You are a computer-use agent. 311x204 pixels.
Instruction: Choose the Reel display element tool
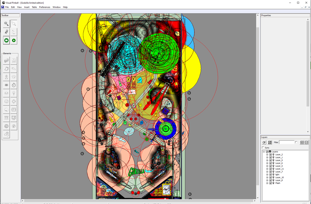pos(6,118)
